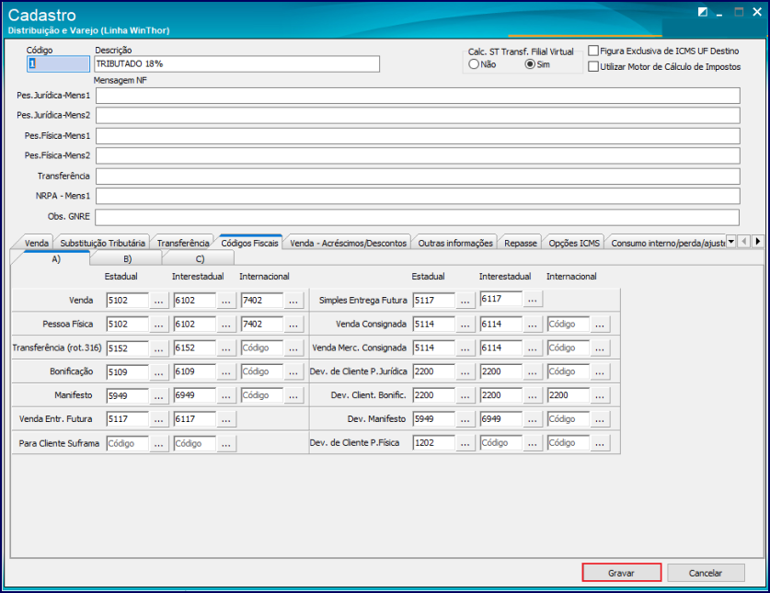
Task: Click the Pes.Jurídica-Mens2 message field
Action: pyautogui.click(x=418, y=115)
